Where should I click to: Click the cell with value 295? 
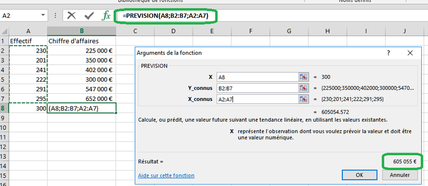[28, 99]
